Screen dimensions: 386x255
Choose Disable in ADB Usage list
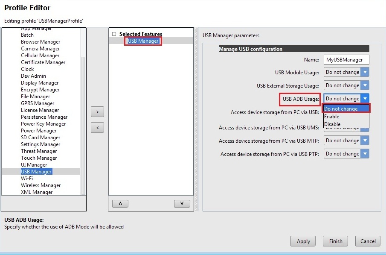pos(332,124)
